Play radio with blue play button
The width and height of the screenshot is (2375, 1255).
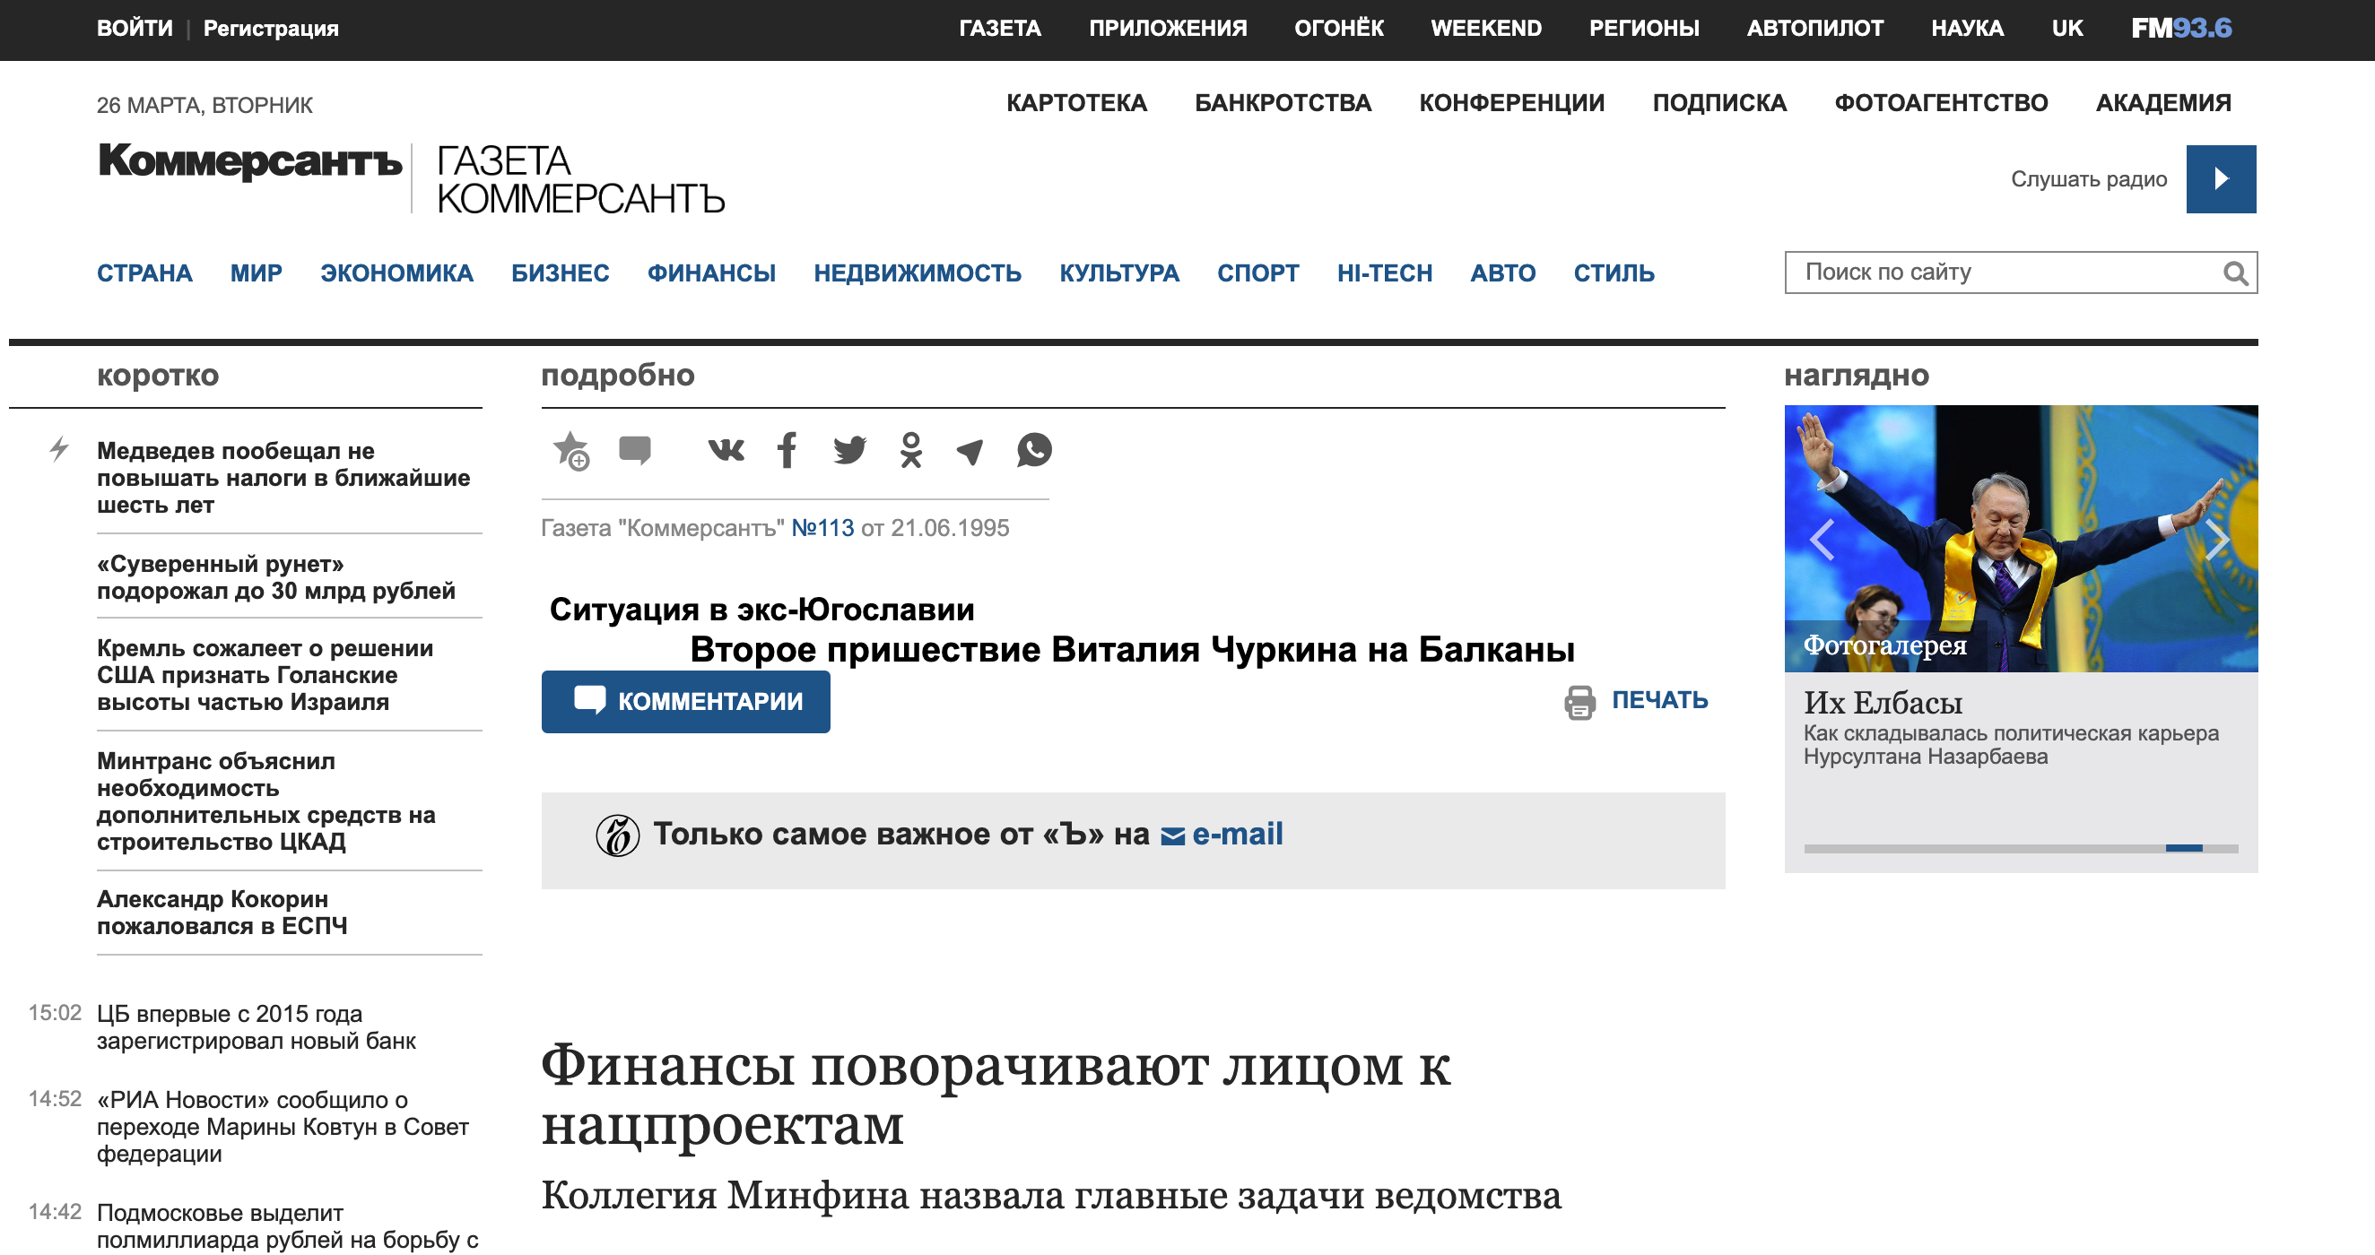click(x=2220, y=178)
